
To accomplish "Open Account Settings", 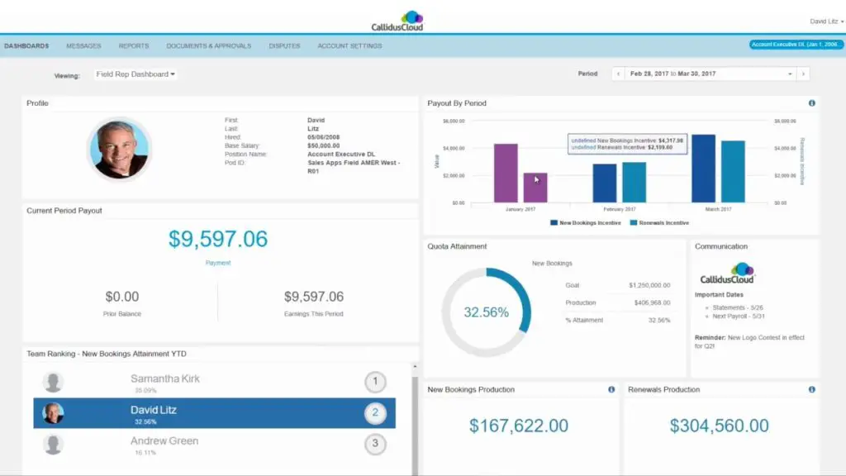I will [349, 46].
